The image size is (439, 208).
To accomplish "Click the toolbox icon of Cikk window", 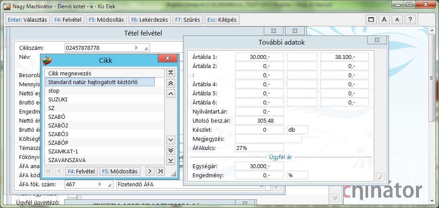I will [x=47, y=61].
